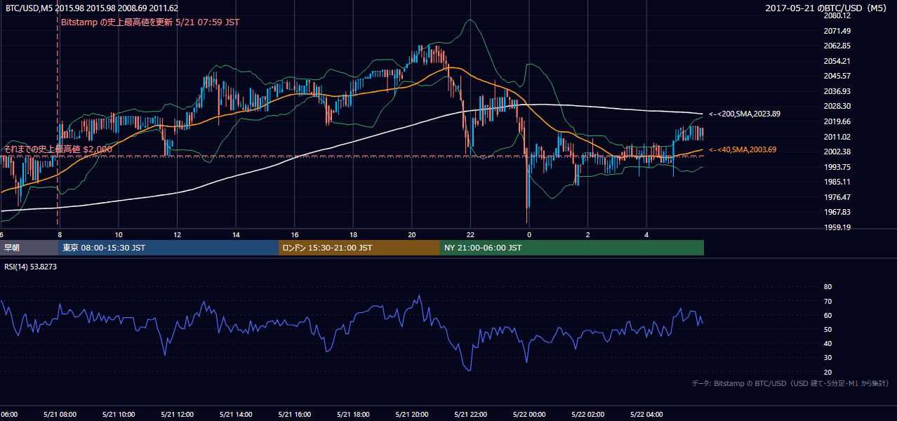This screenshot has height=421, width=897.
Task: Click the 5/22 02:00 time axis label
Action: 588,415
